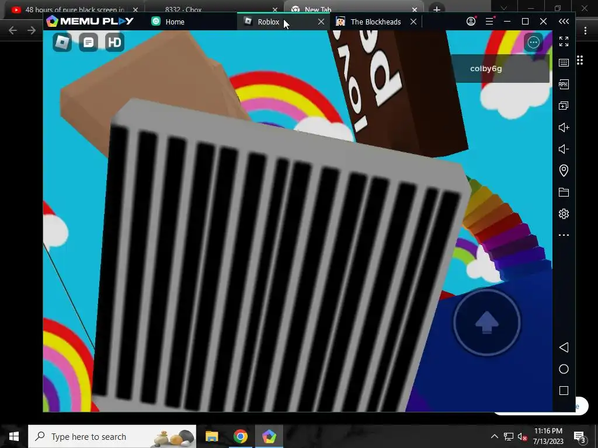This screenshot has height=448, width=598.
Task: Go back in Chrome browser
Action: point(13,30)
